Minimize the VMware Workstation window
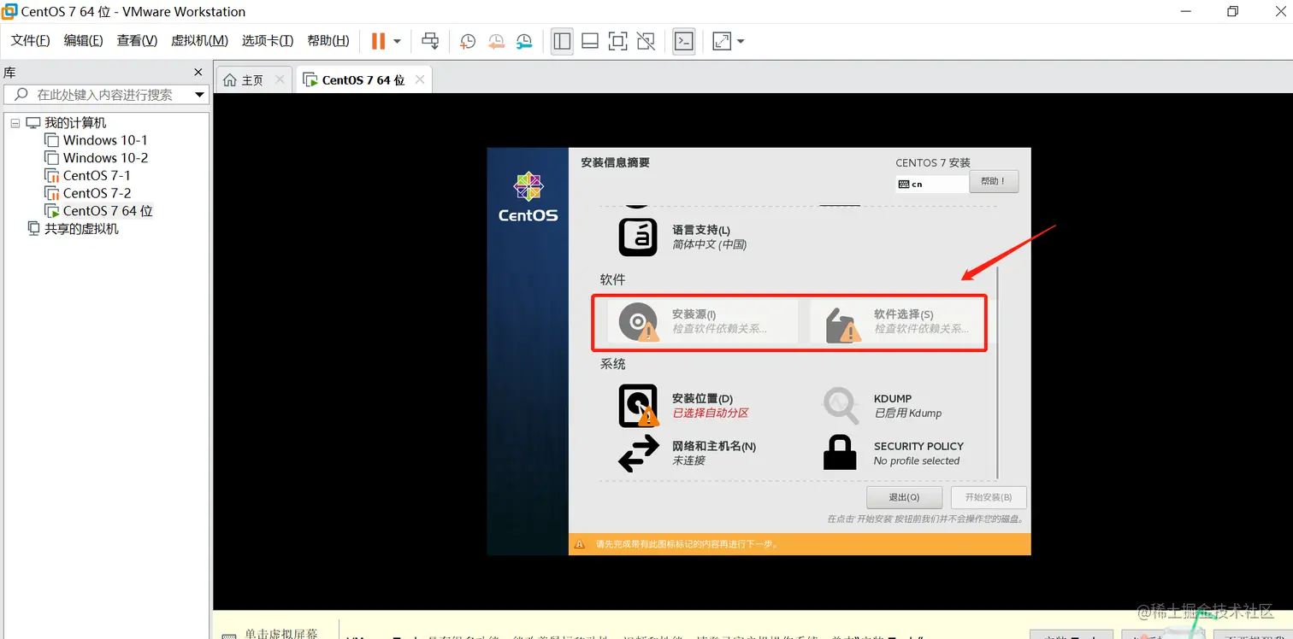The image size is (1293, 639). click(x=1186, y=12)
